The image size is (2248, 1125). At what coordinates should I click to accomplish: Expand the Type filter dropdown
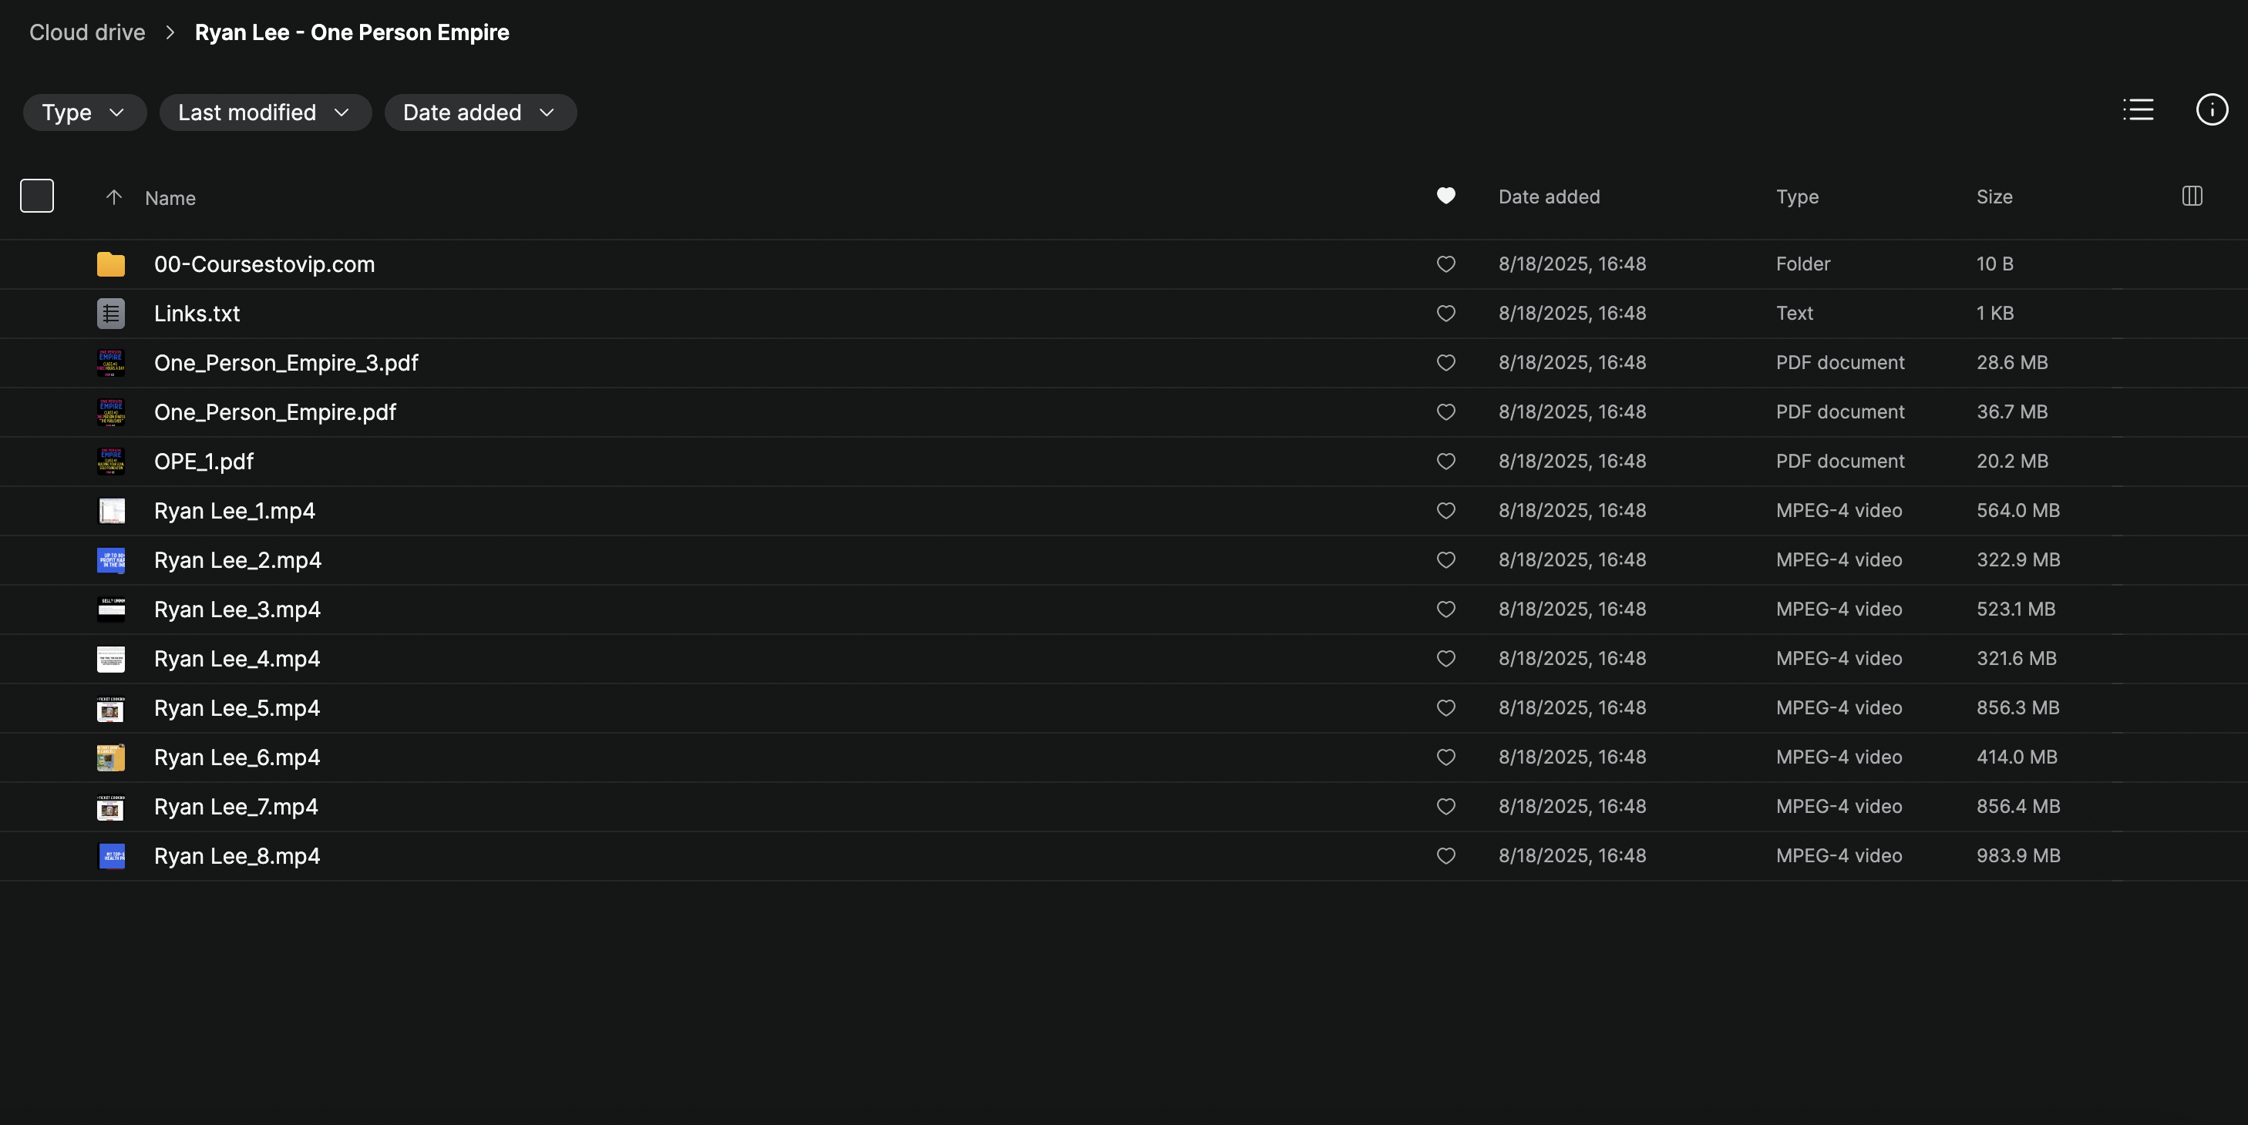[84, 112]
